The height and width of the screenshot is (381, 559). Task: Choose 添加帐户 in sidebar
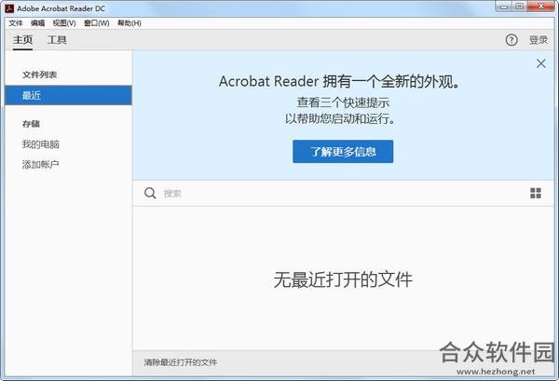coord(41,164)
